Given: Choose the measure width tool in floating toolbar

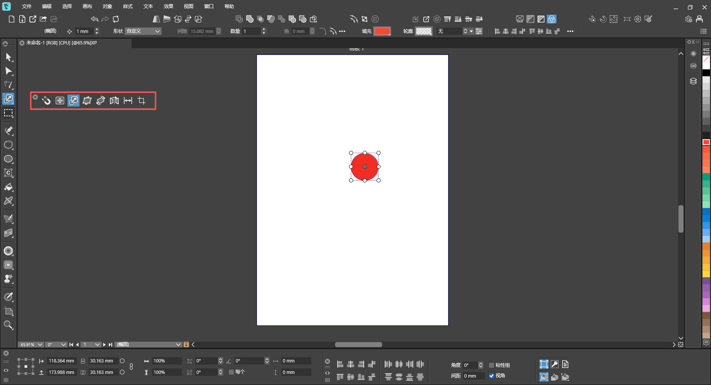Looking at the screenshot, I should (128, 101).
